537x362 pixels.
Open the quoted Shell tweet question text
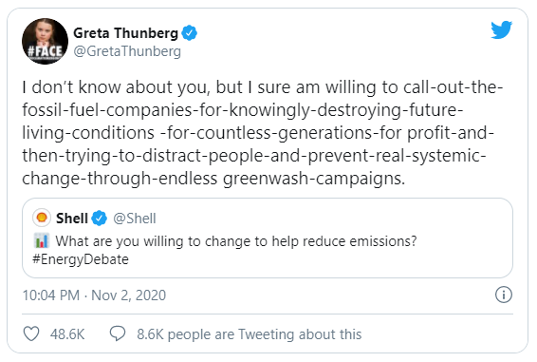(236, 241)
